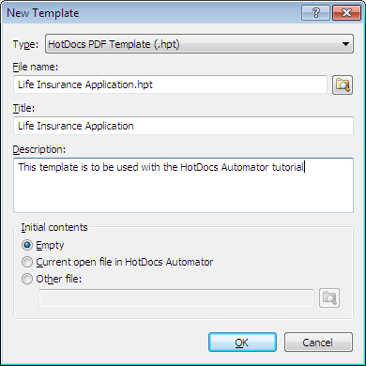The image size is (366, 366).
Task: Click the Cancel button
Action: 318,343
